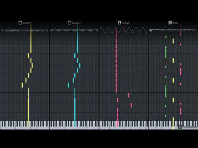The image size is (198, 148).
Task: Click the tall pink note column in Triangle lane
Action: click(x=116, y=60)
